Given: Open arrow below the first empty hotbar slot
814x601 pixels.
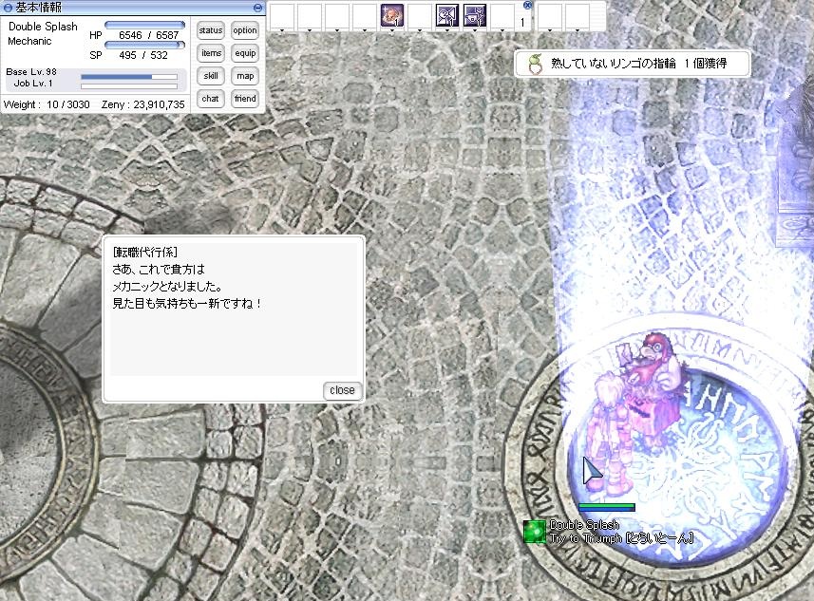Looking at the screenshot, I should coord(282,30).
